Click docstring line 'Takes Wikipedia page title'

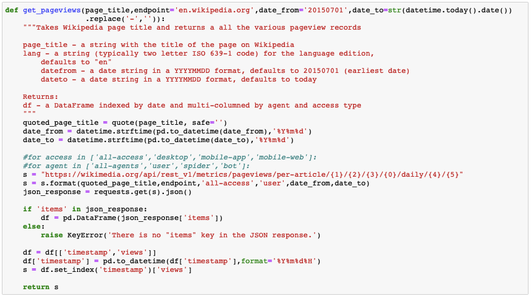192,27
